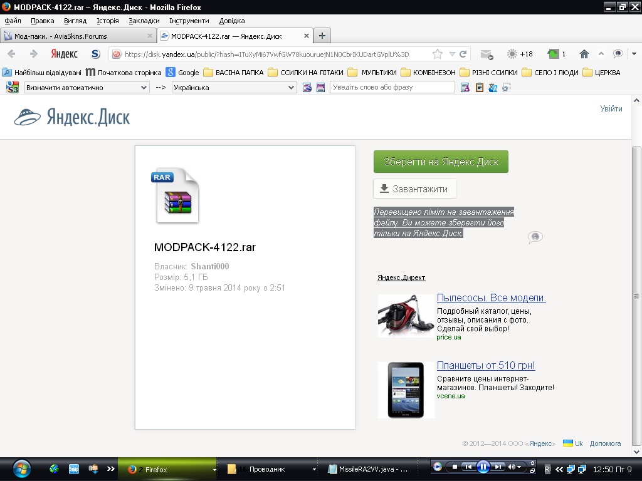
Task: Click the Увійти login link
Action: pos(611,109)
